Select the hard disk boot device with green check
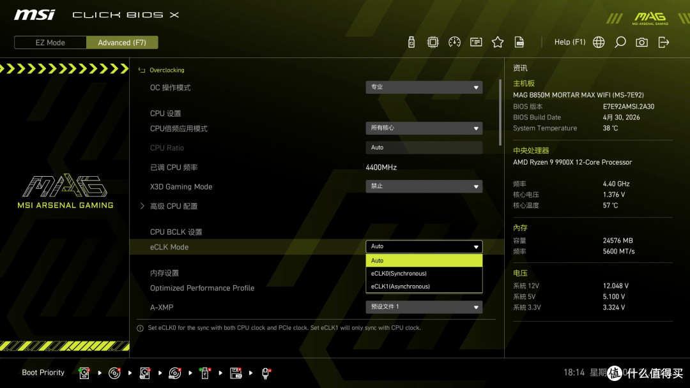 pyautogui.click(x=84, y=373)
